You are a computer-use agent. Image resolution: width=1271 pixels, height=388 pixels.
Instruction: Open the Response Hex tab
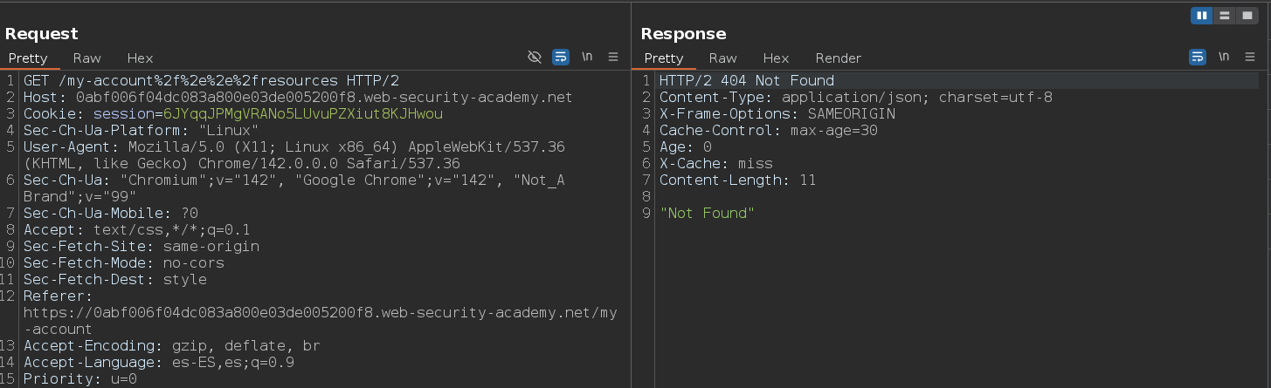click(x=776, y=58)
